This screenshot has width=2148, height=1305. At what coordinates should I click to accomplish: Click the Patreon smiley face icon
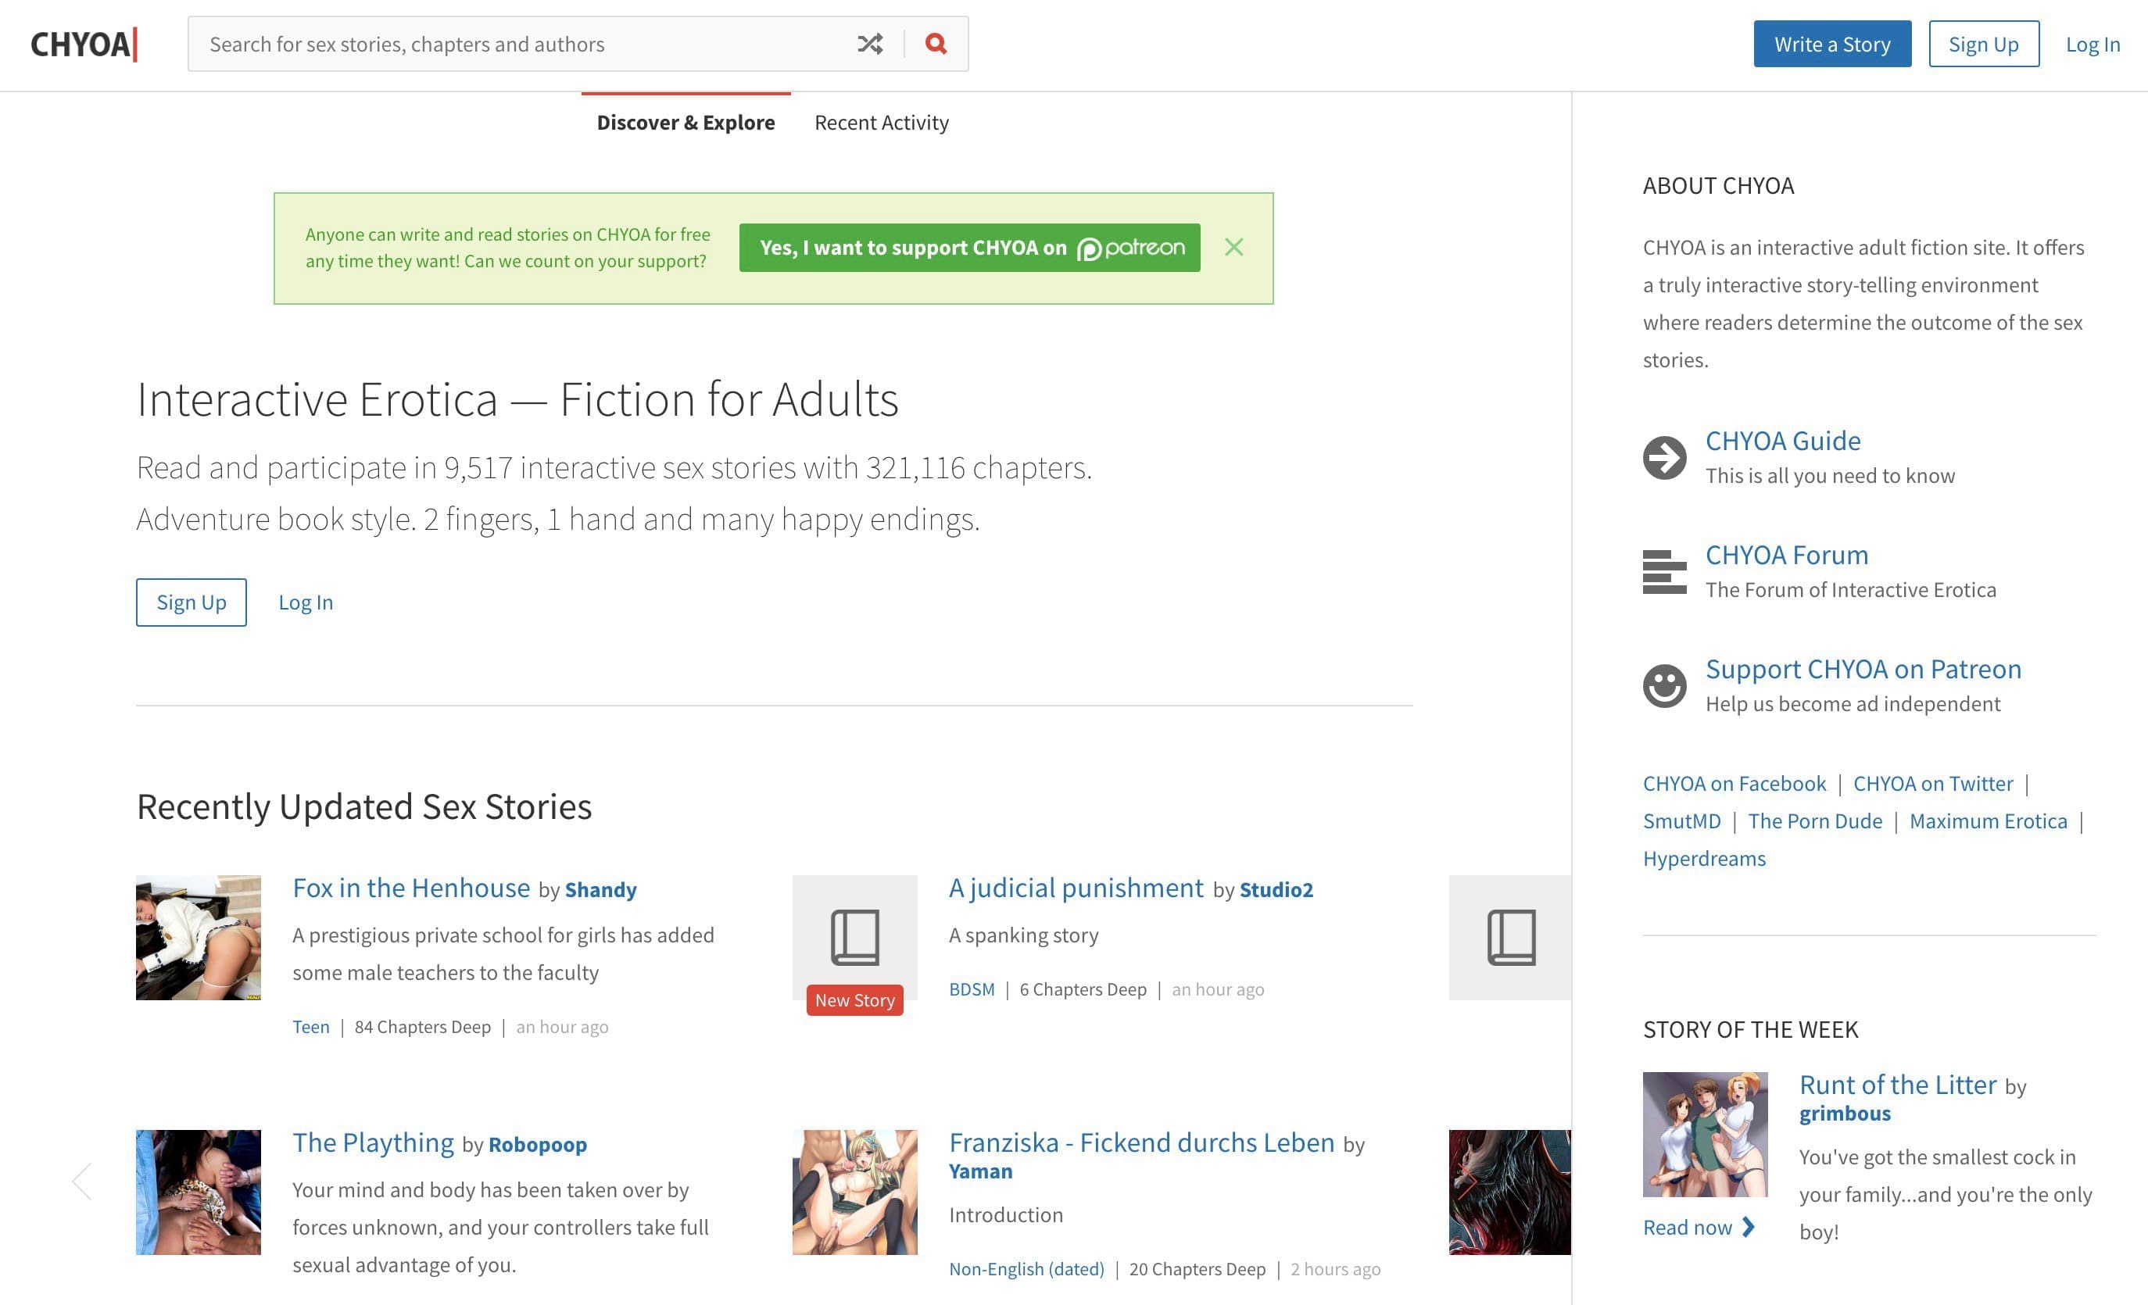1664,686
